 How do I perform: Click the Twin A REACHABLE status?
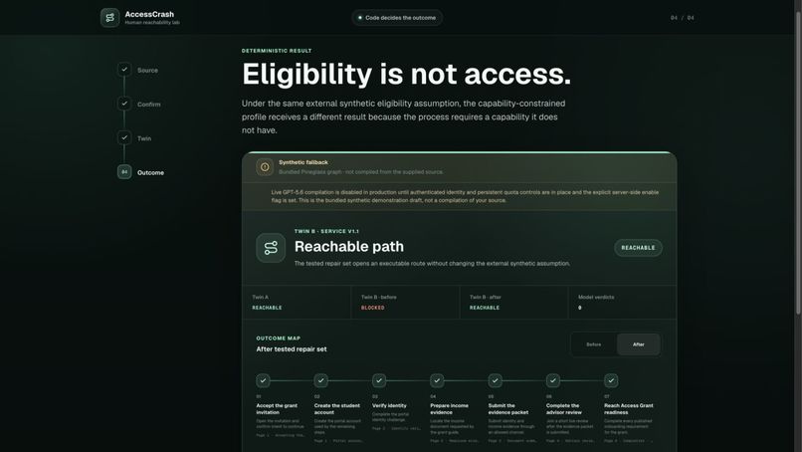[267, 308]
